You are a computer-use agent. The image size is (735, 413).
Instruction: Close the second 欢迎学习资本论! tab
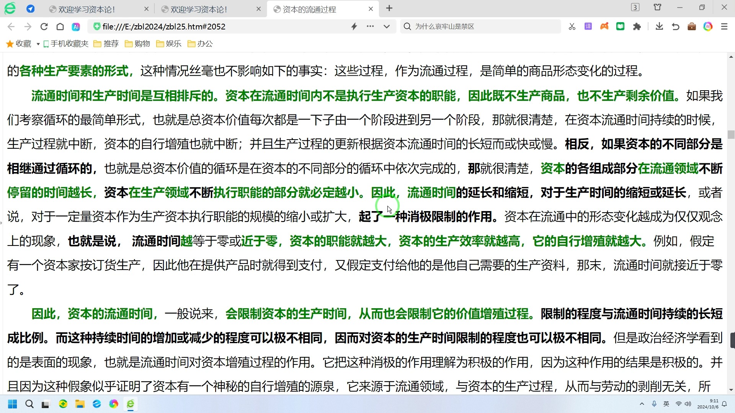tap(259, 9)
